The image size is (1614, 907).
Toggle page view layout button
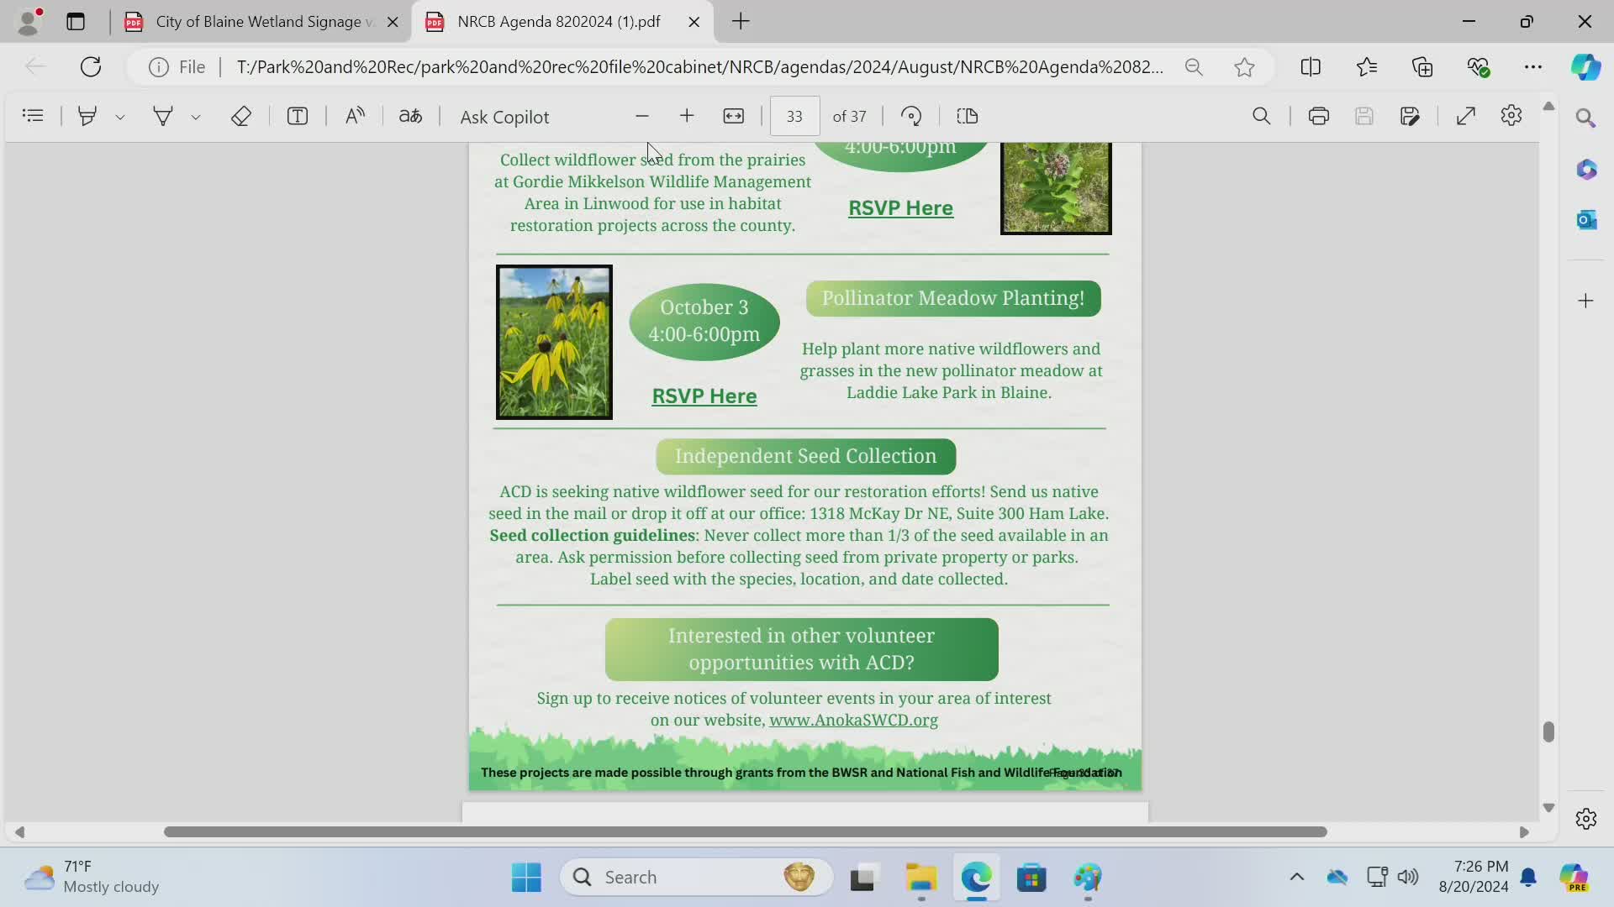[968, 116]
